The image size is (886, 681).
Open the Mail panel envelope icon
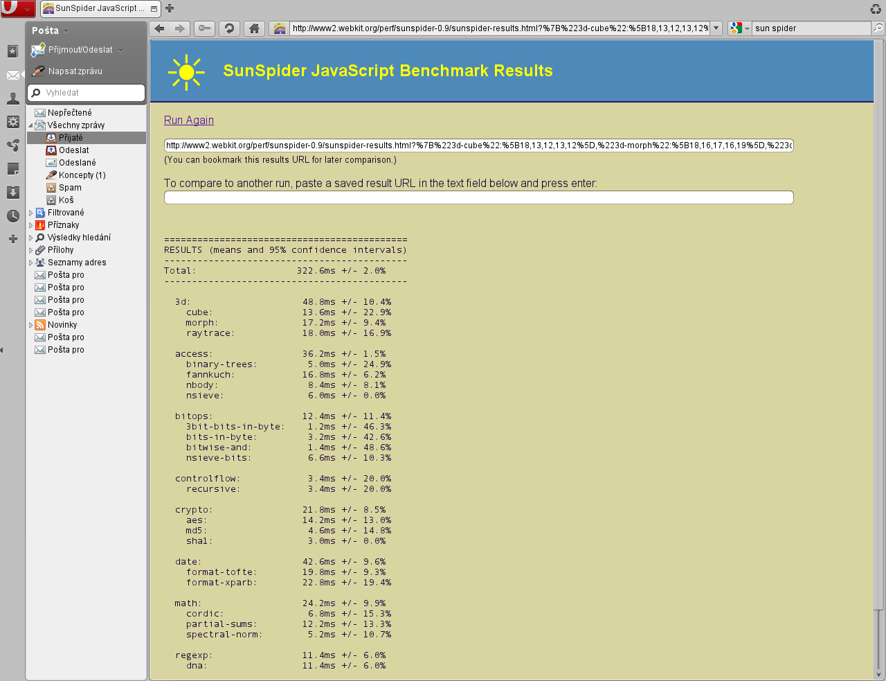pyautogui.click(x=12, y=75)
